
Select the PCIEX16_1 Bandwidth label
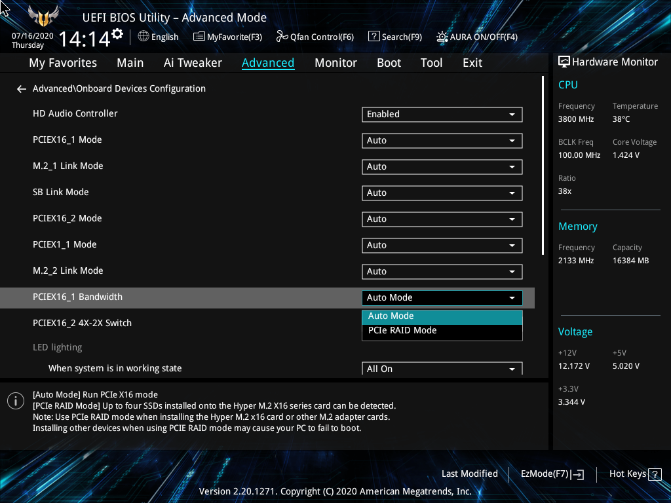click(x=77, y=297)
